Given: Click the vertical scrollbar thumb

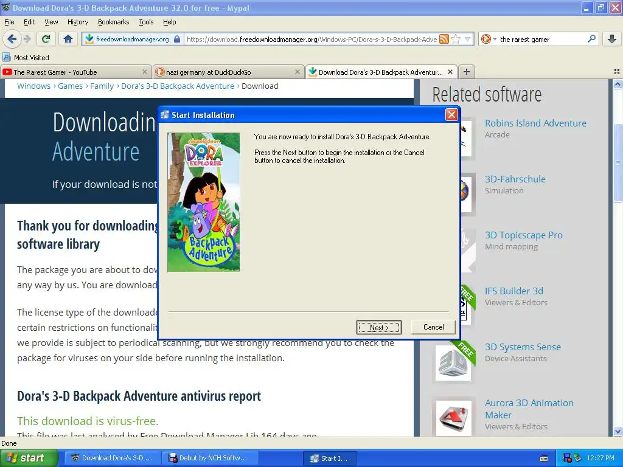Looking at the screenshot, I should pos(618,163).
